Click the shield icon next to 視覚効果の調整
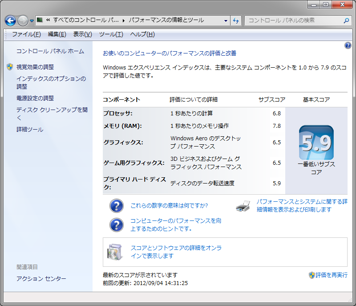356x306 pixels. [10, 67]
